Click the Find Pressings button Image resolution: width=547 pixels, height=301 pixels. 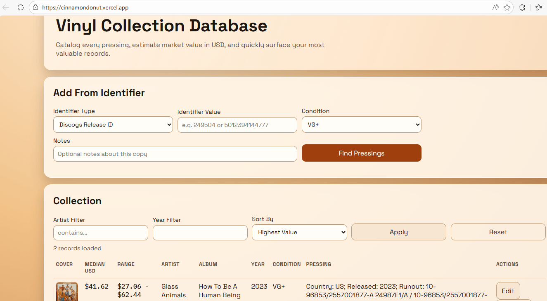tap(362, 153)
